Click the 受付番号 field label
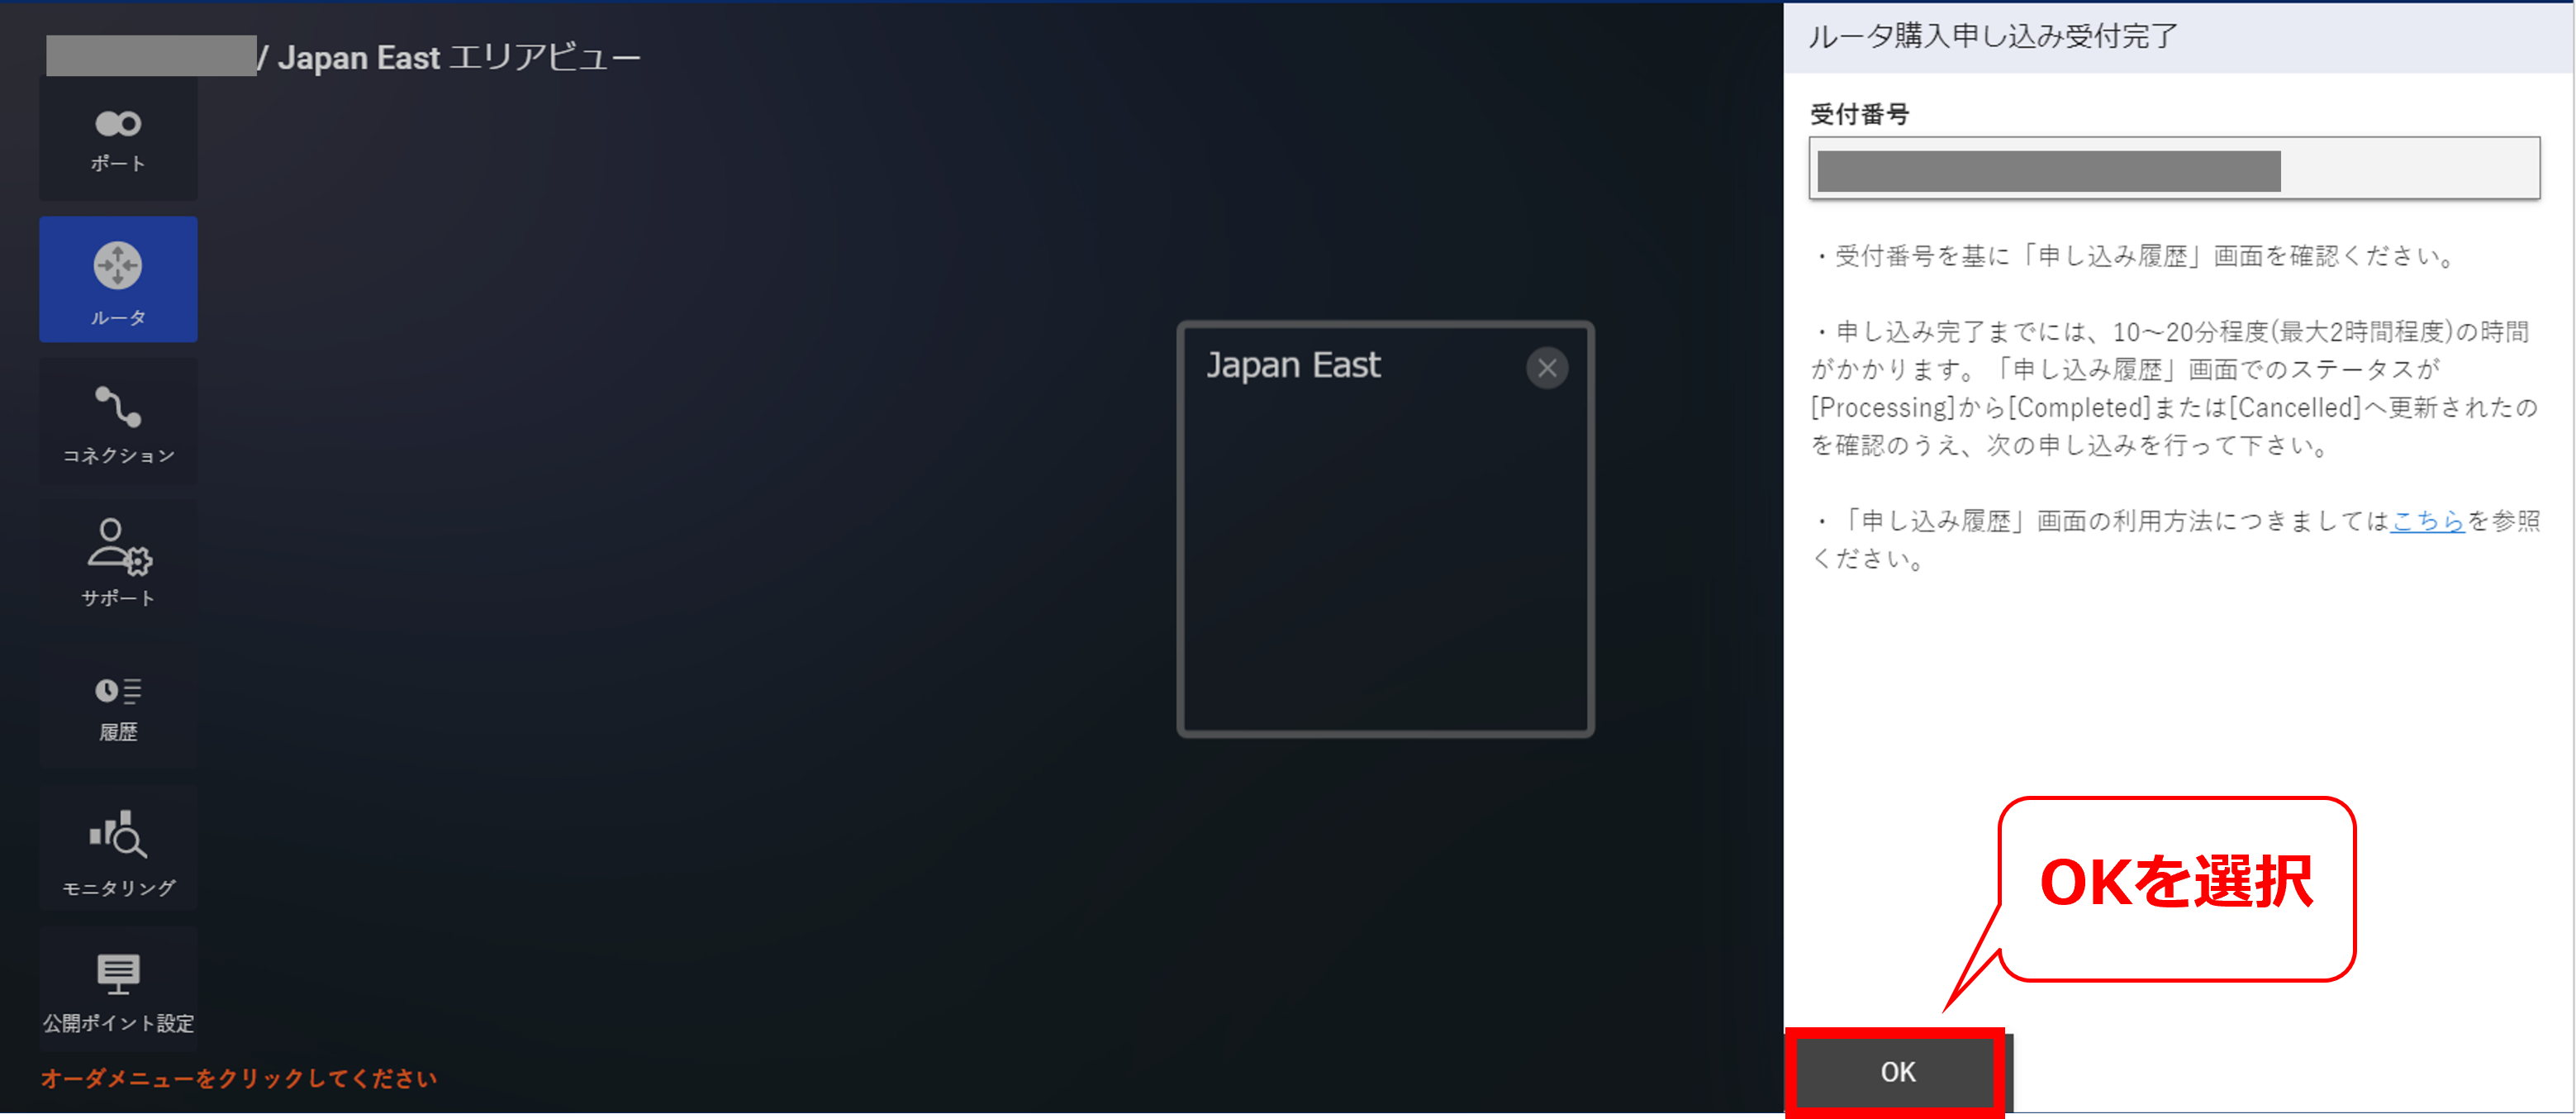The width and height of the screenshot is (2576, 1119). click(1858, 114)
